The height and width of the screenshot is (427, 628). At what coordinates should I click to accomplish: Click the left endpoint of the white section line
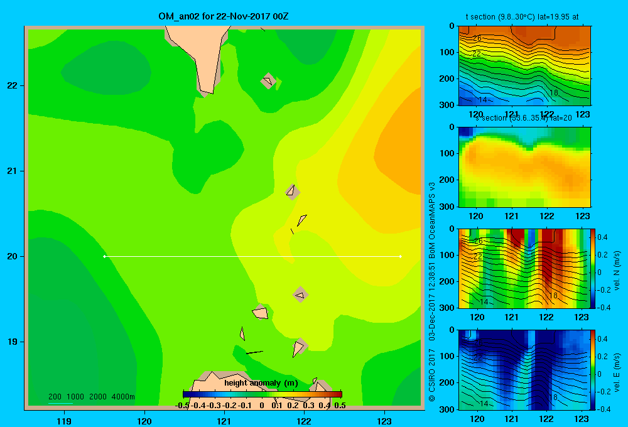(x=104, y=256)
